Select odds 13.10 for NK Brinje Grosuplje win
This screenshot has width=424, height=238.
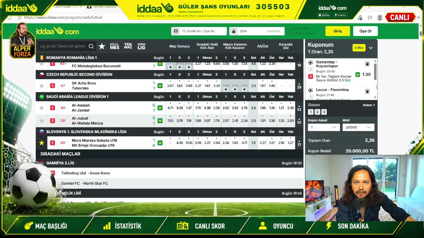tap(189, 143)
